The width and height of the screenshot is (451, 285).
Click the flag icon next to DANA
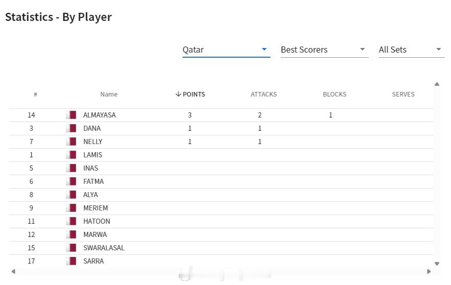tap(71, 128)
